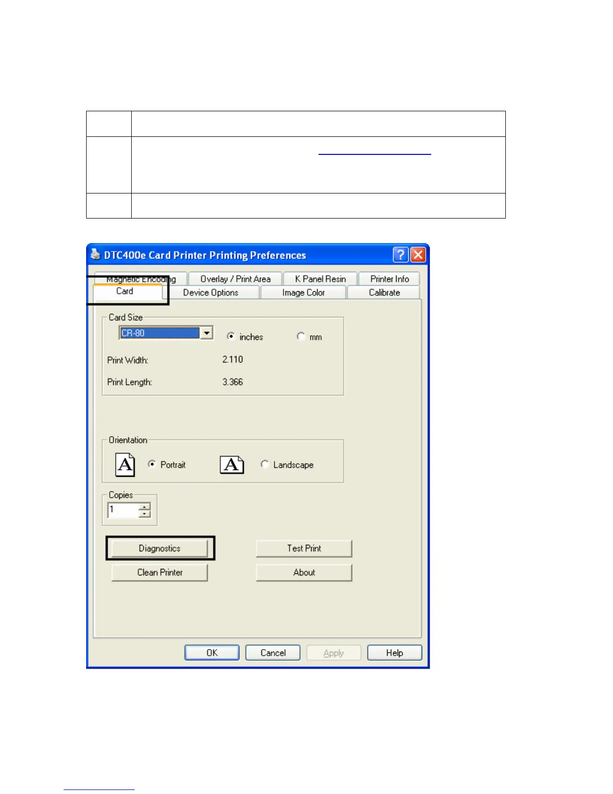Switch to the Device Options tab
Image resolution: width=613 pixels, height=794 pixels.
[x=211, y=292]
